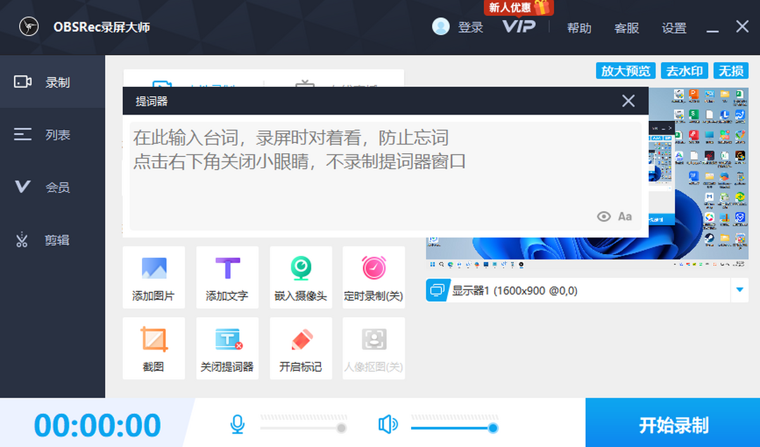The height and width of the screenshot is (447, 760).
Task: Open the 帮助 help menu
Action: pyautogui.click(x=579, y=28)
